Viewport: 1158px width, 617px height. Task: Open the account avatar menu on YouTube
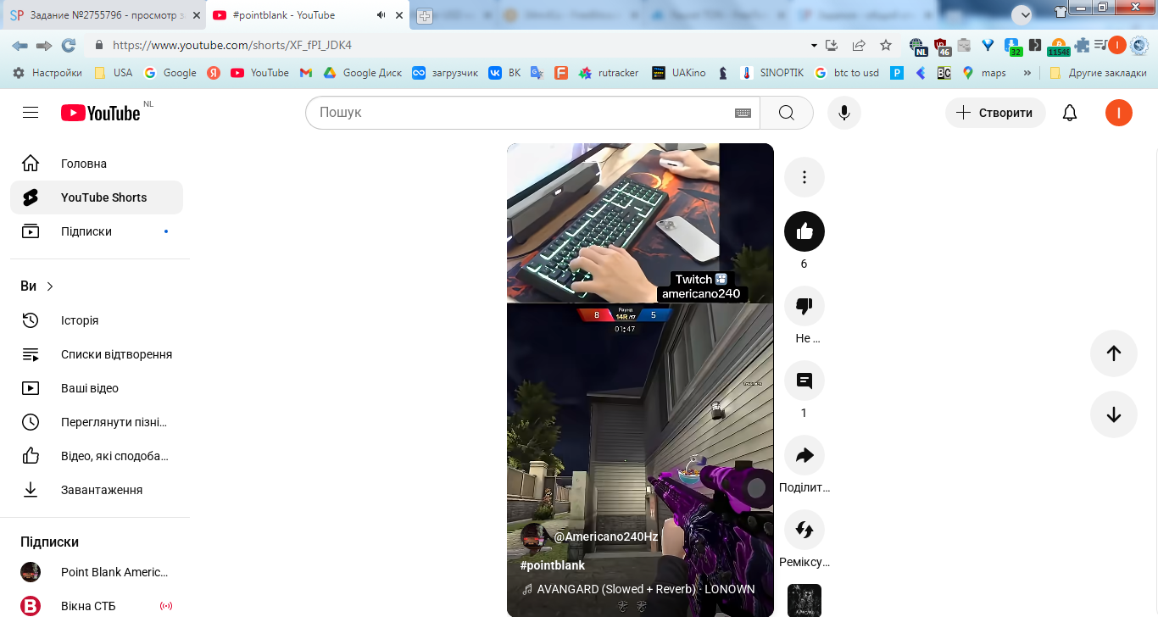coord(1119,113)
